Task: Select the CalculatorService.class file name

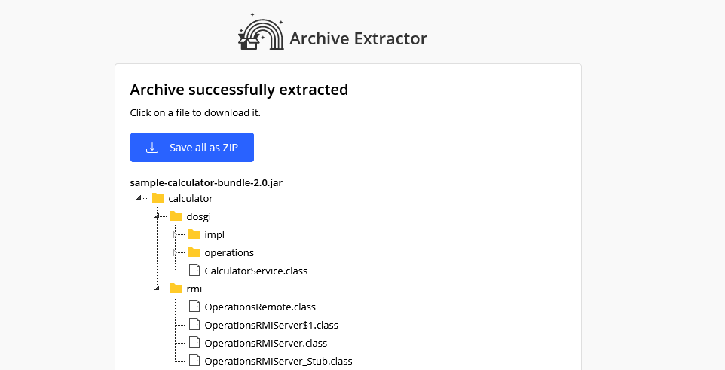Action: tap(255, 271)
